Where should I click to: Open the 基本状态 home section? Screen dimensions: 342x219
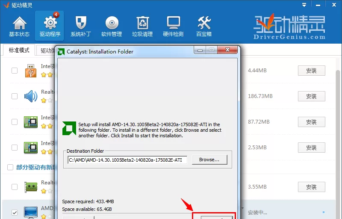(x=19, y=26)
